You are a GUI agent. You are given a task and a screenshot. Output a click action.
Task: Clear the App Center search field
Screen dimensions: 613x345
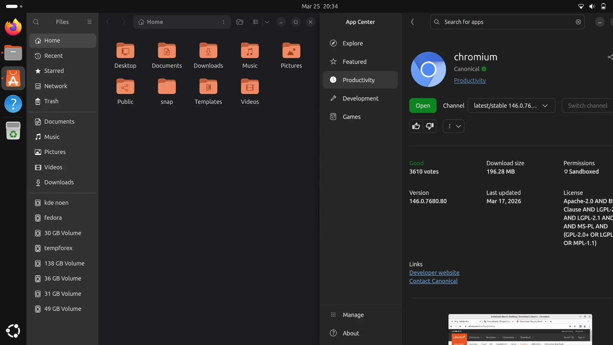pos(578,22)
